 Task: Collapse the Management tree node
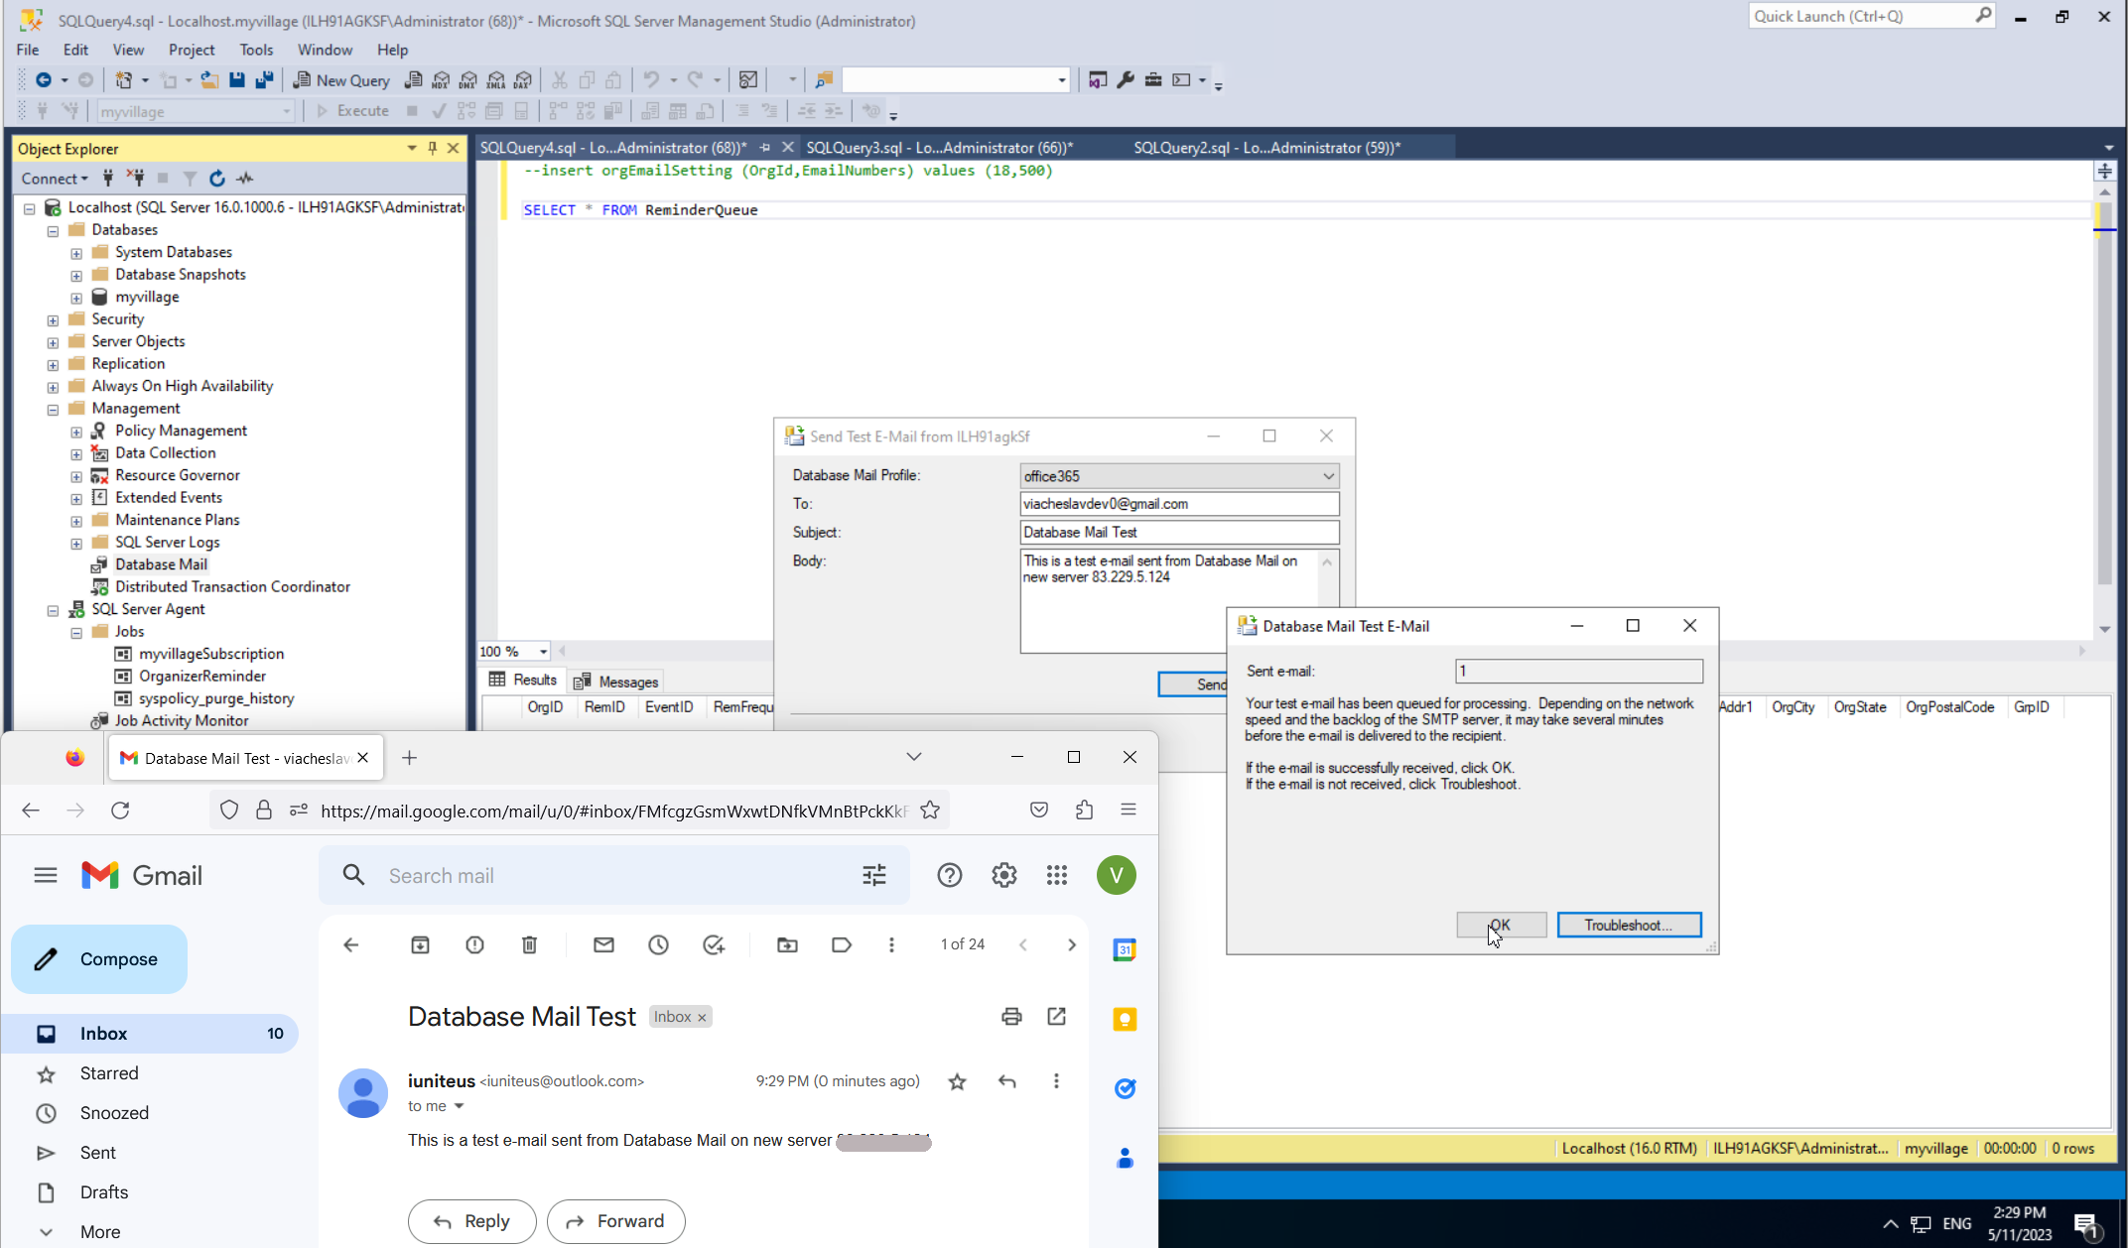pyautogui.click(x=53, y=409)
